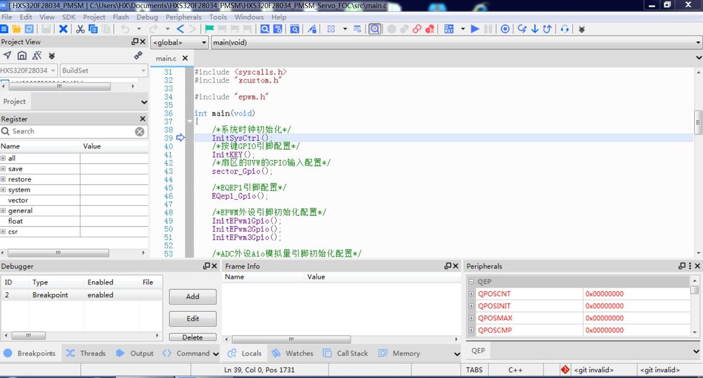Open the File menu

point(7,17)
